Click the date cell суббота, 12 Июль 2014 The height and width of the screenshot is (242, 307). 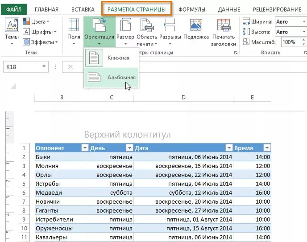click(183, 193)
